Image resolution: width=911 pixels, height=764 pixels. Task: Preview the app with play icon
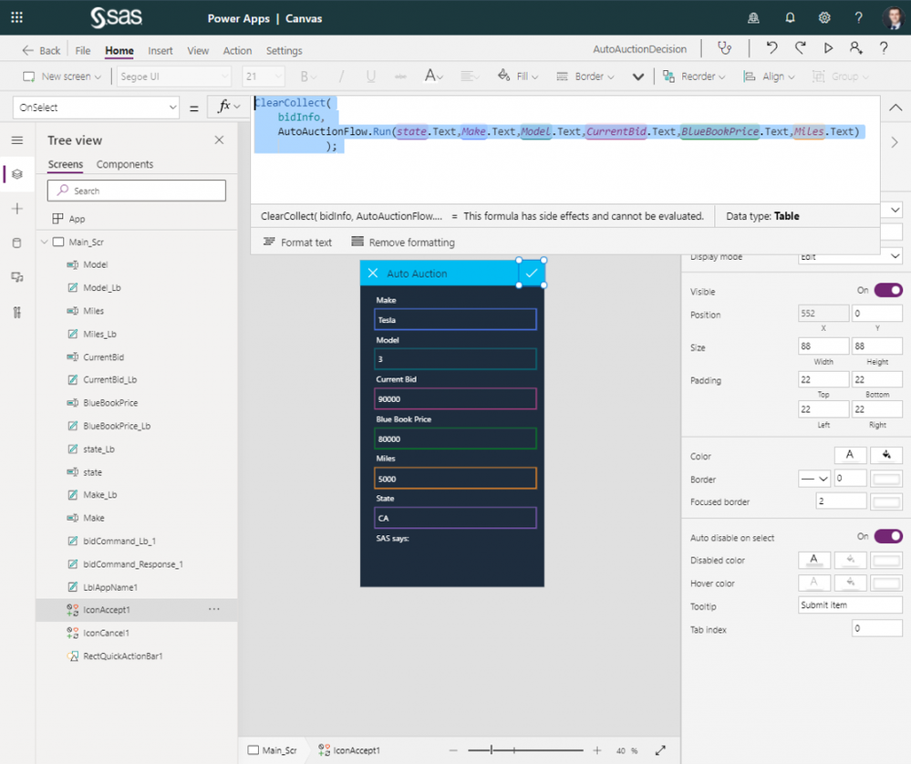pos(828,49)
